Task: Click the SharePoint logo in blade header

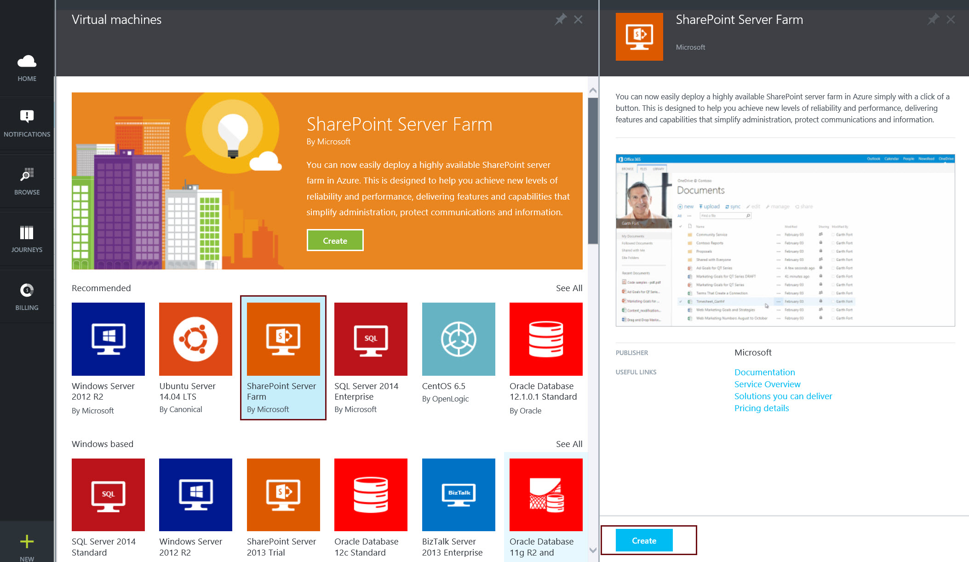Action: 639,37
